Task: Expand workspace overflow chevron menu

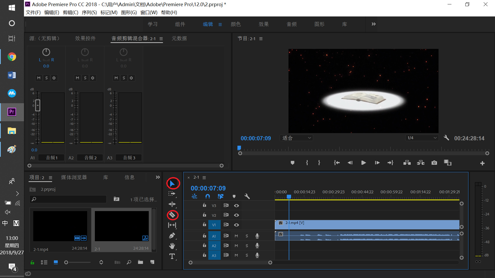Action: 374,24
